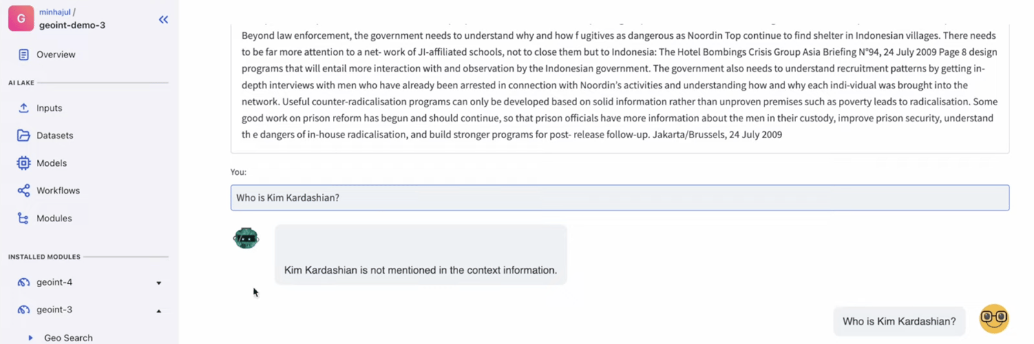Click the Modules branch icon
The image size is (1034, 344).
point(24,218)
